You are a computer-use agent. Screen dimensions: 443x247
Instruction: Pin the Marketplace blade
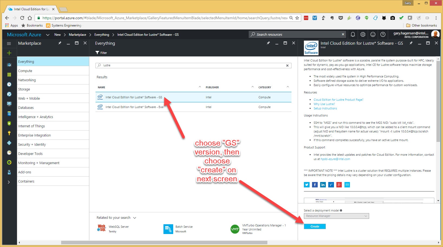pos(60,43)
